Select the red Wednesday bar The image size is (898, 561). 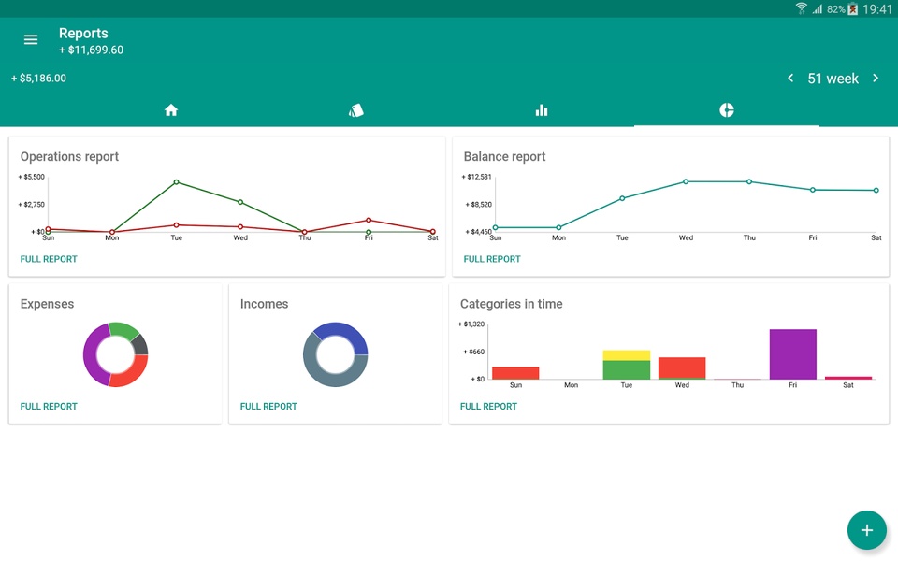pyautogui.click(x=682, y=367)
